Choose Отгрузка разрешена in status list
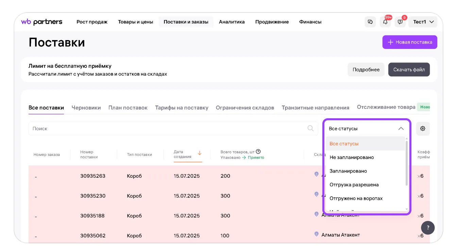 pyautogui.click(x=354, y=184)
